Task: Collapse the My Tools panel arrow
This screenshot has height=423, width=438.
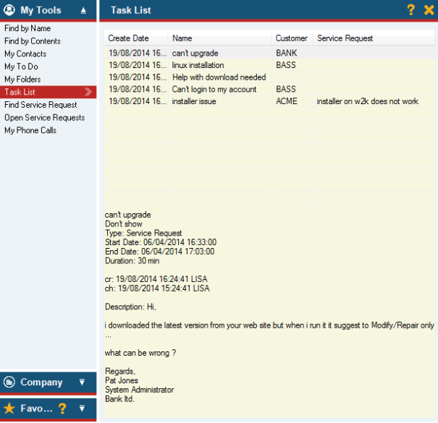Action: click(83, 10)
